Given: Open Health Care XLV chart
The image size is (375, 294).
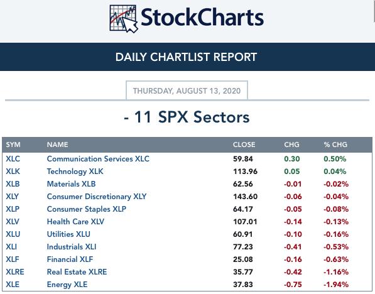Looking at the screenshot, I should coord(75,222).
